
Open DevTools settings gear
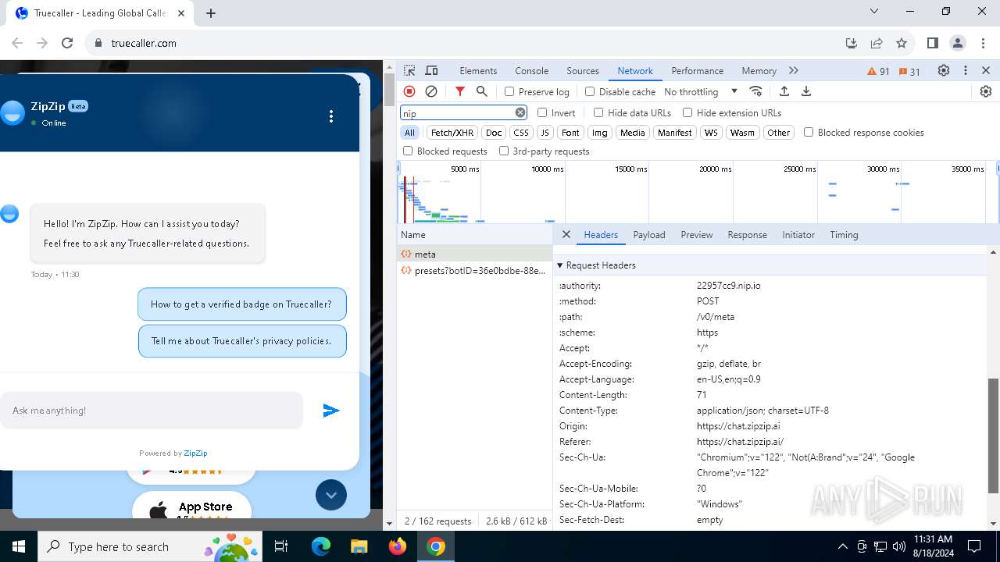click(944, 70)
